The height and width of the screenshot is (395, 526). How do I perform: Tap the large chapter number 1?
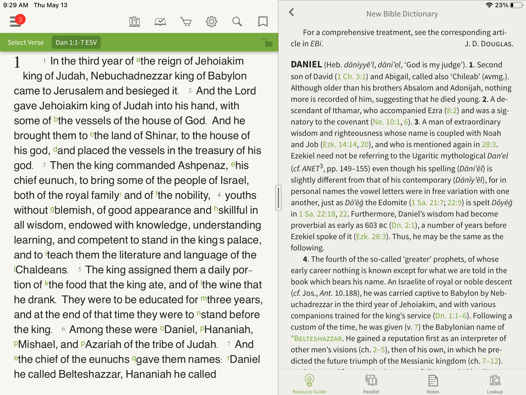[x=17, y=62]
